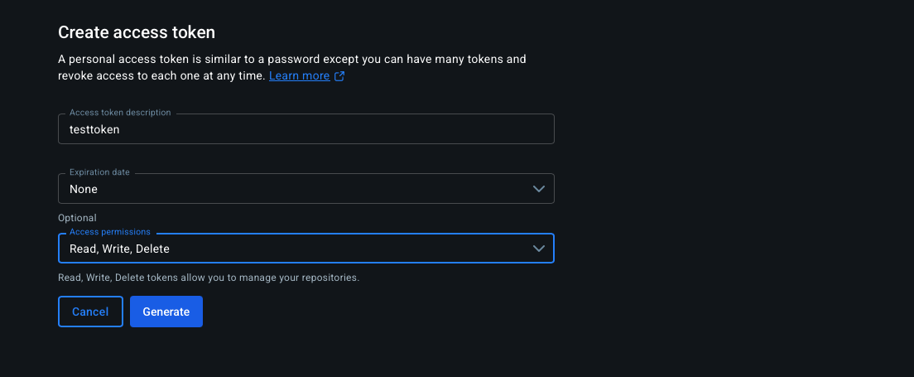This screenshot has height=377, width=914.
Task: Click the 'testtoken' text in the description field
Action: [x=94, y=129]
